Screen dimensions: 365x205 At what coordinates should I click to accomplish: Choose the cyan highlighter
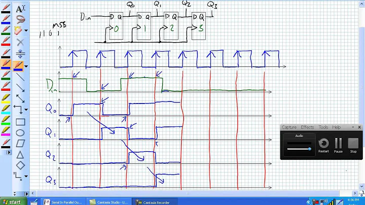pos(6,110)
